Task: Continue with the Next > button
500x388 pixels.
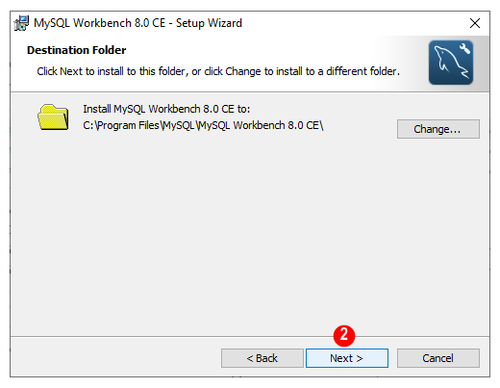Action: pos(347,358)
